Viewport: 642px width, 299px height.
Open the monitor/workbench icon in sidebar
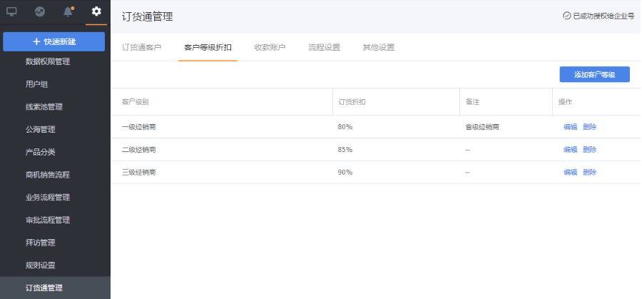11,11
